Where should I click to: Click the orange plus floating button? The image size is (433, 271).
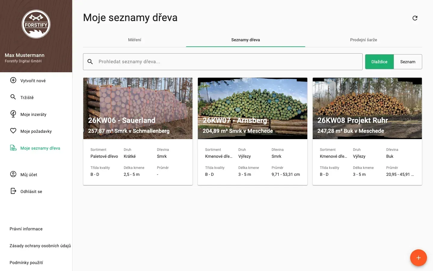click(419, 258)
